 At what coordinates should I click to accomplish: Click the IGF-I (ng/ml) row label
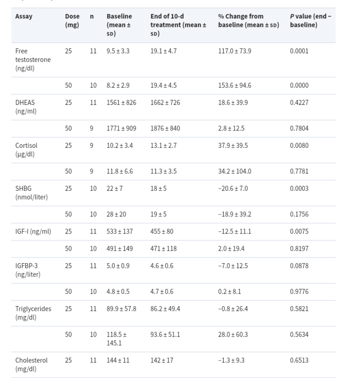coord(33,232)
